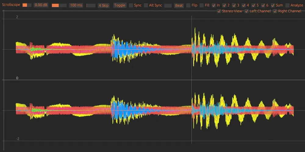The image size is (305, 152).
Task: Click the 4 Skip value field
Action: coord(104,5)
